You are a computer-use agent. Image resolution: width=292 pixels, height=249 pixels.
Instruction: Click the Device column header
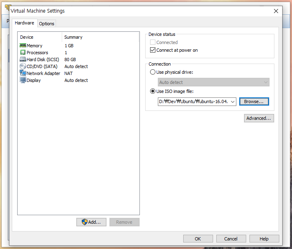[27, 37]
